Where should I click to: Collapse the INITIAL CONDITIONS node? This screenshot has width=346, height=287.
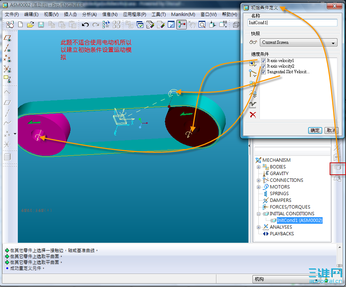pyautogui.click(x=258, y=214)
